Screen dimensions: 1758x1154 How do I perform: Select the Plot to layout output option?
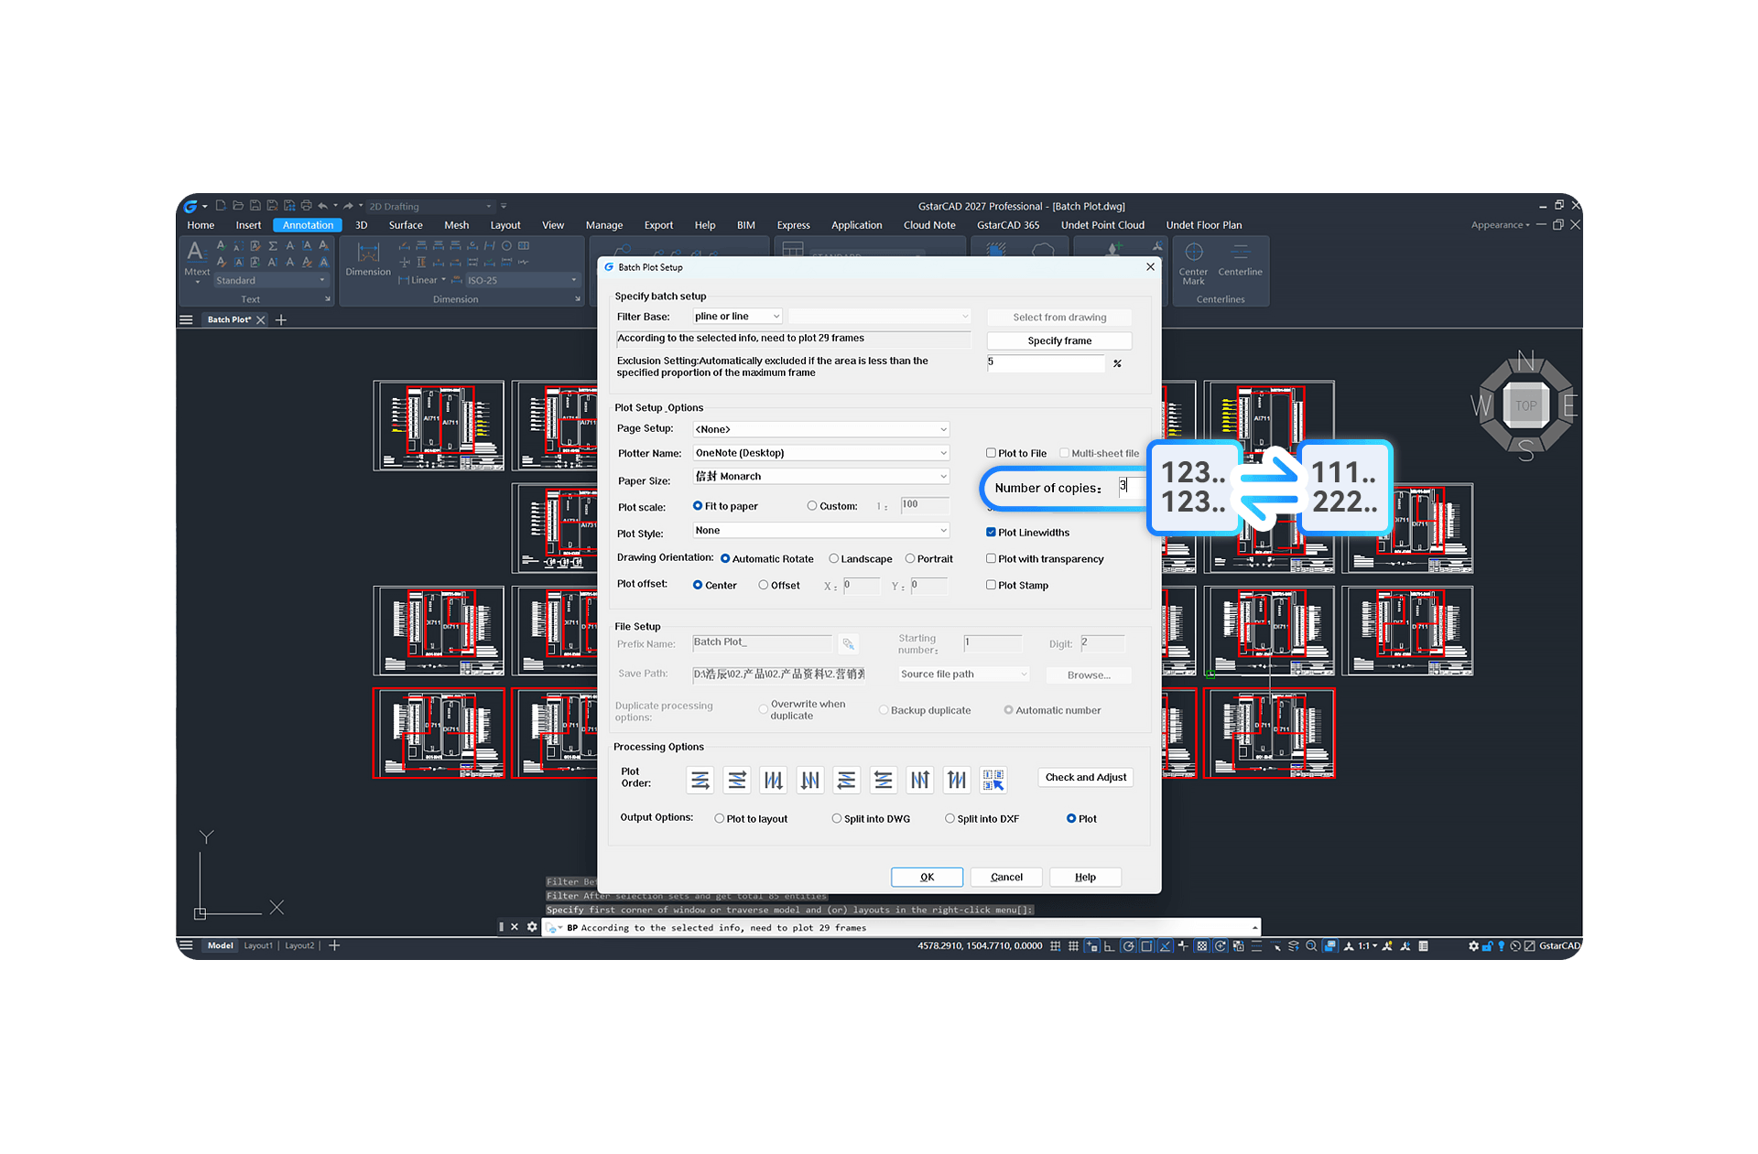coord(720,818)
